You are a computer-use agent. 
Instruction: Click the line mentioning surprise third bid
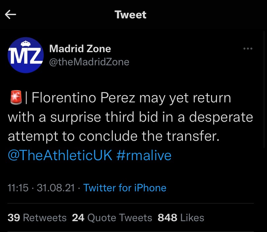point(130,117)
